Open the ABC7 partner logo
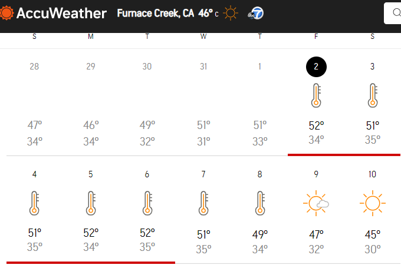 (x=255, y=14)
